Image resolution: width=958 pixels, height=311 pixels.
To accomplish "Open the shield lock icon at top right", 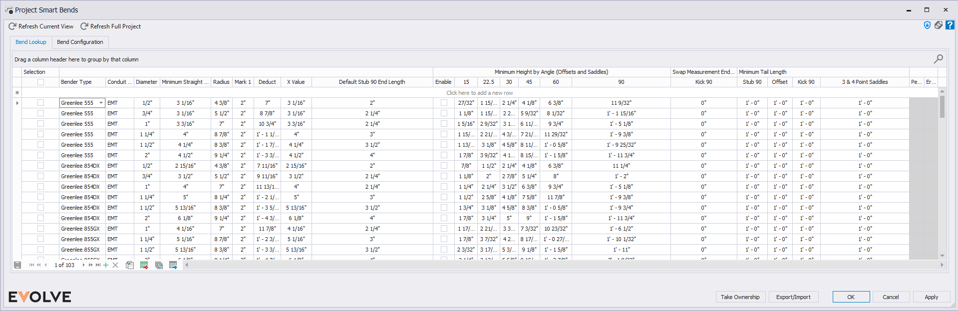I will (927, 25).
